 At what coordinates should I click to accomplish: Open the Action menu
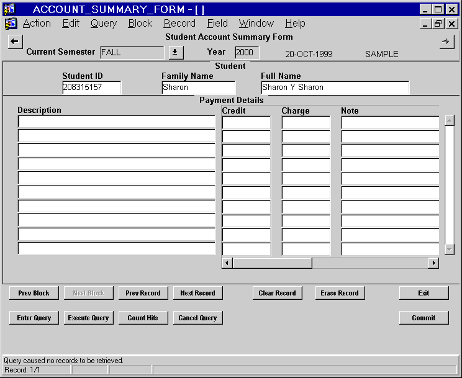pos(37,23)
